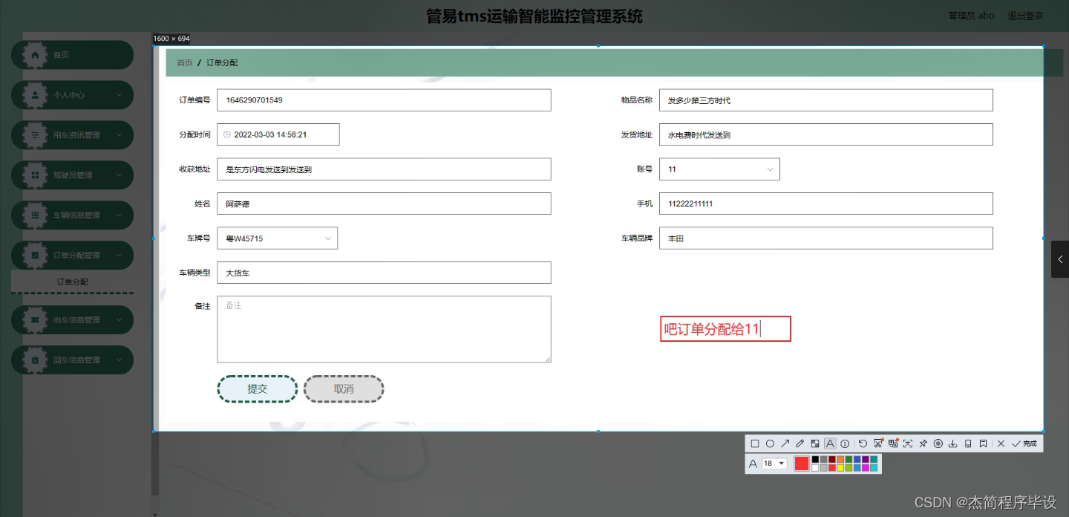Open the 首页 sidebar menu
This screenshot has height=517, width=1069.
[x=72, y=55]
